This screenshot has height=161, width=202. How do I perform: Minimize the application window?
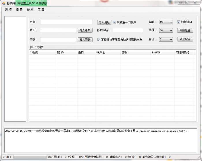pos(180,2)
